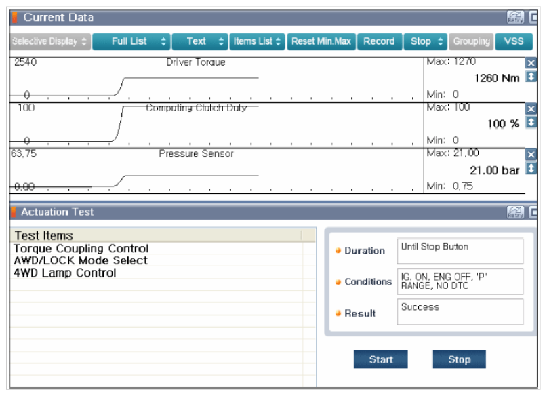Image resolution: width=547 pixels, height=396 pixels.
Task: Start the actuation test
Action: (x=381, y=359)
